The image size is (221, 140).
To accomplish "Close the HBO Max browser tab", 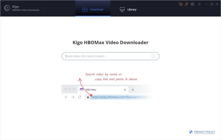I will coord(125,90).
